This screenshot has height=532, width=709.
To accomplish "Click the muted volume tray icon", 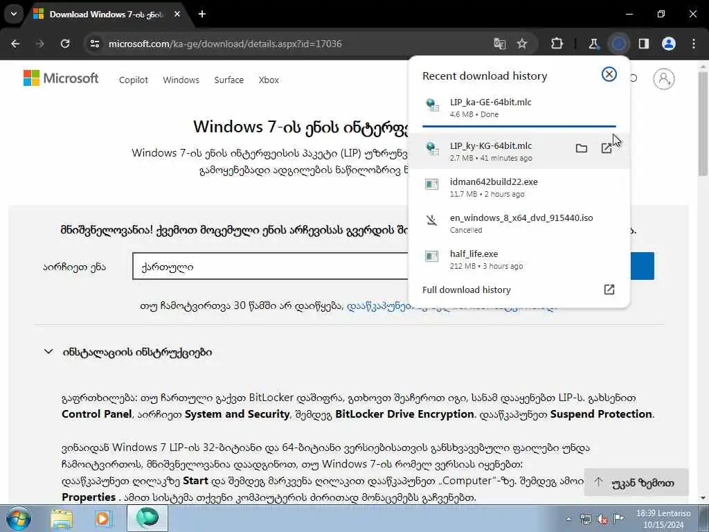I will click(x=602, y=519).
